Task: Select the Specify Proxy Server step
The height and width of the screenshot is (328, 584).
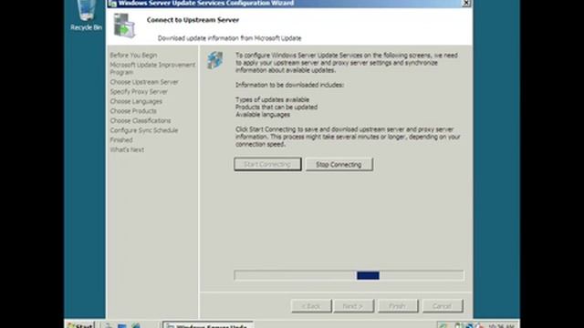Action: pos(139,91)
